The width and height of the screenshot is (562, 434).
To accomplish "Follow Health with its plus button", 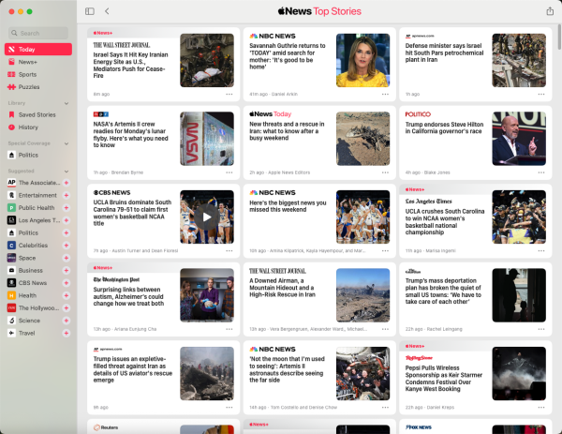I will pyautogui.click(x=67, y=295).
